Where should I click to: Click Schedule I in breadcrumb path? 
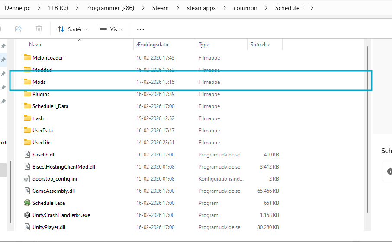coord(289,8)
